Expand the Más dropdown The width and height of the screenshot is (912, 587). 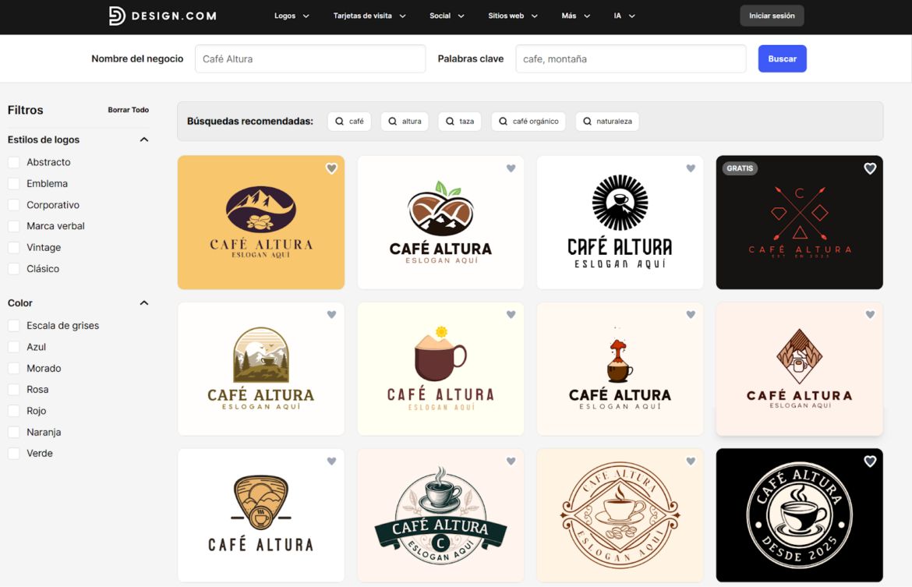575,15
